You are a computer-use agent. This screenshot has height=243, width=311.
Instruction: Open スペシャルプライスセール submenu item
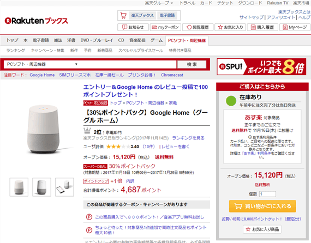[x=141, y=51]
